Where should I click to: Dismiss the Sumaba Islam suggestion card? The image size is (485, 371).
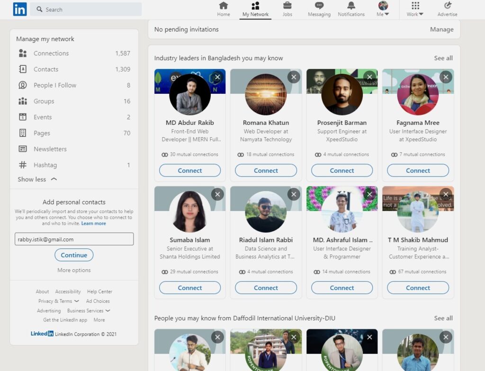pos(217,194)
